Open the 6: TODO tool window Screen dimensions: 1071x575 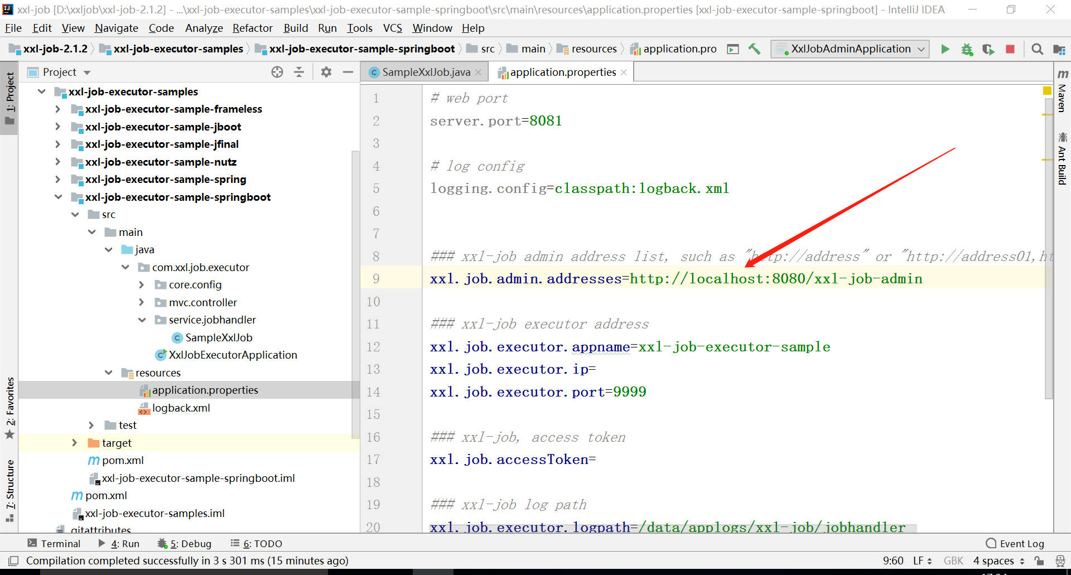click(x=257, y=543)
